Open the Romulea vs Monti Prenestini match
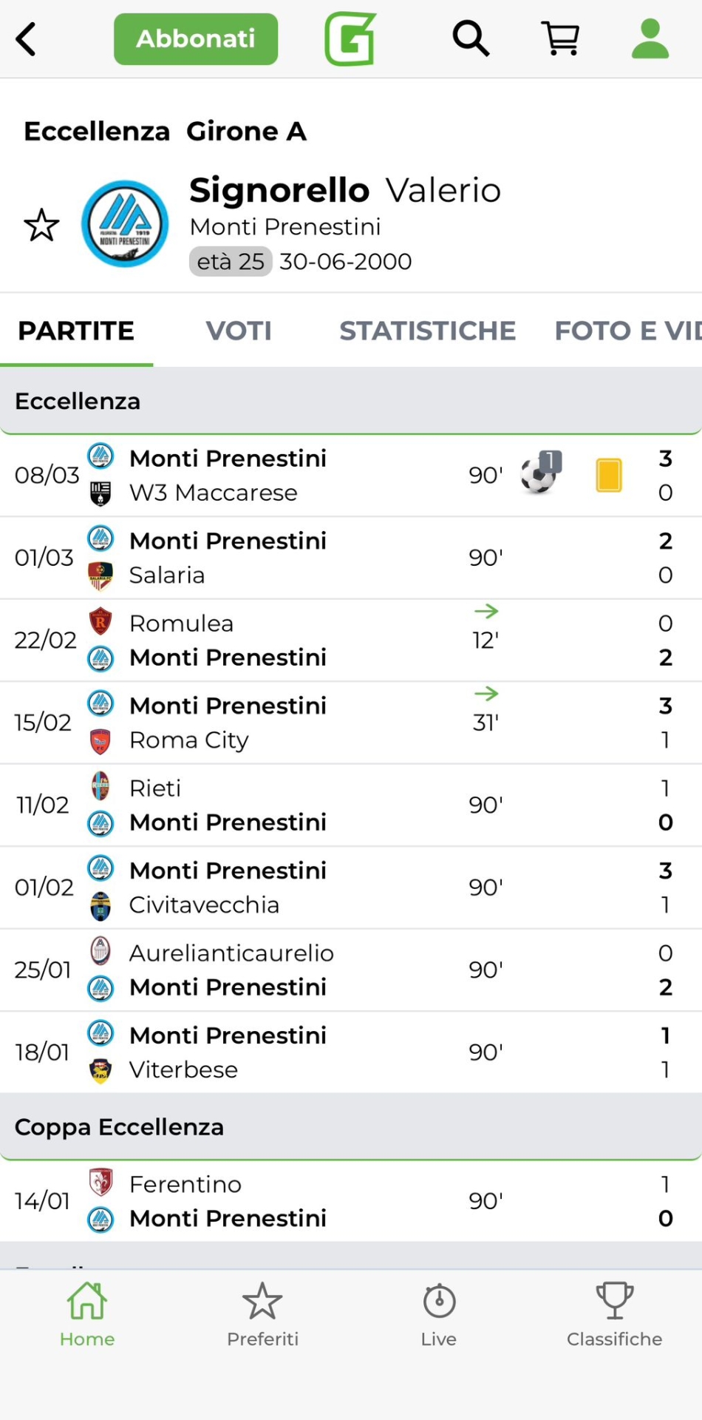The image size is (702, 1420). 296,640
